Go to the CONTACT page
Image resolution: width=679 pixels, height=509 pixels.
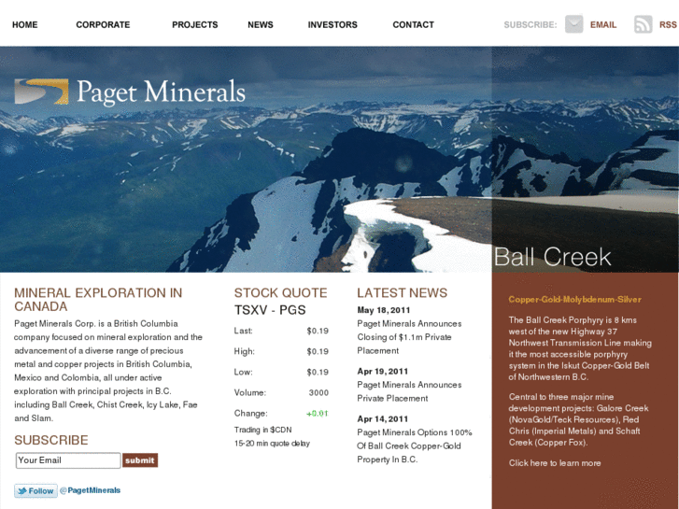(413, 24)
